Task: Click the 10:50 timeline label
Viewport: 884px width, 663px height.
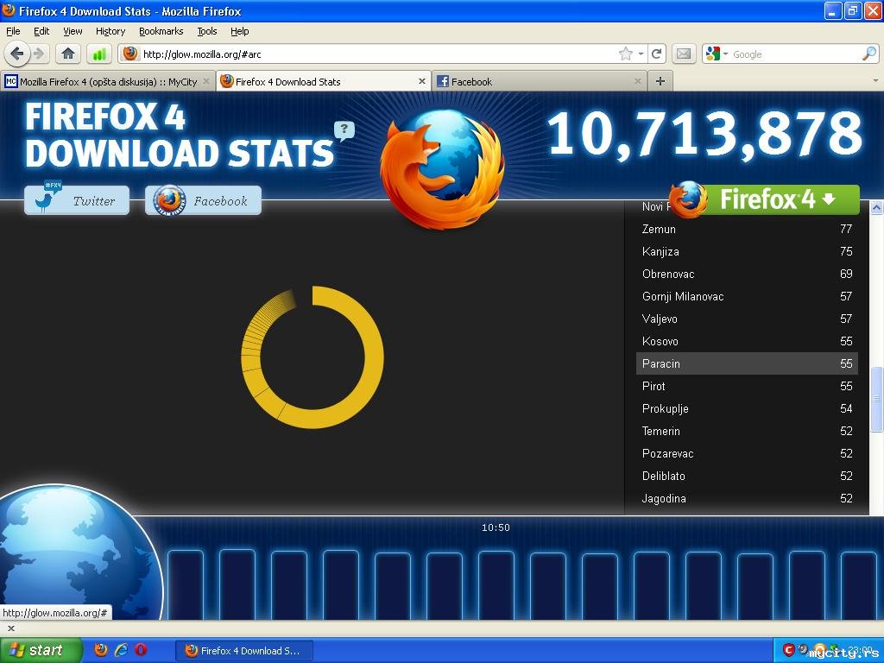Action: [496, 527]
